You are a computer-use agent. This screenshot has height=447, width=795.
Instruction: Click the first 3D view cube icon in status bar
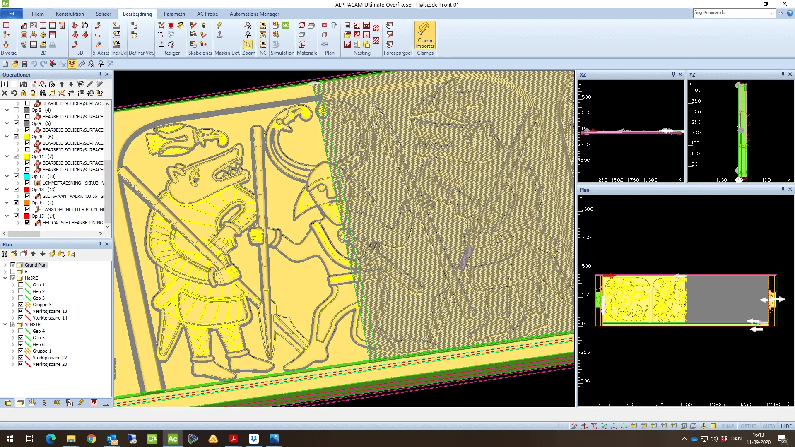[x=574, y=426]
